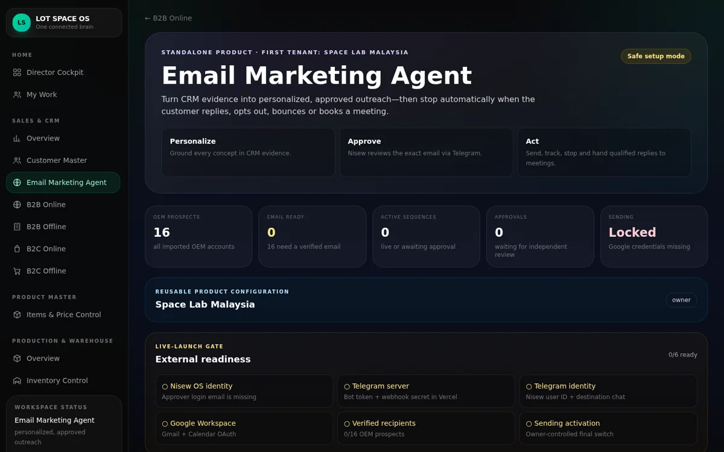Open B2C Offline section

pos(63,271)
